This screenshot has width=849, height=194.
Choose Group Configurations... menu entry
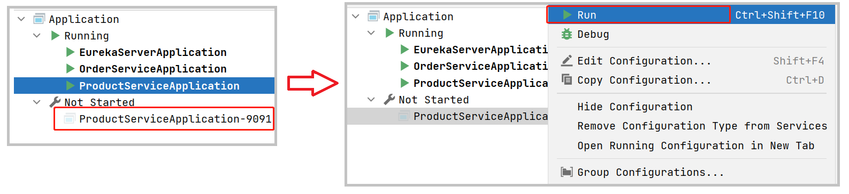click(x=691, y=172)
